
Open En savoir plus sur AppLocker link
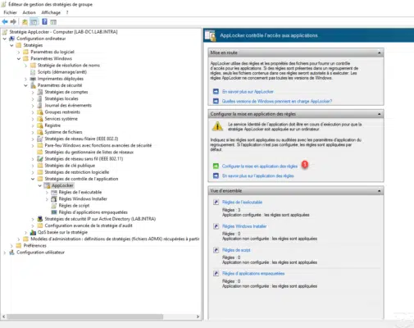coord(248,92)
